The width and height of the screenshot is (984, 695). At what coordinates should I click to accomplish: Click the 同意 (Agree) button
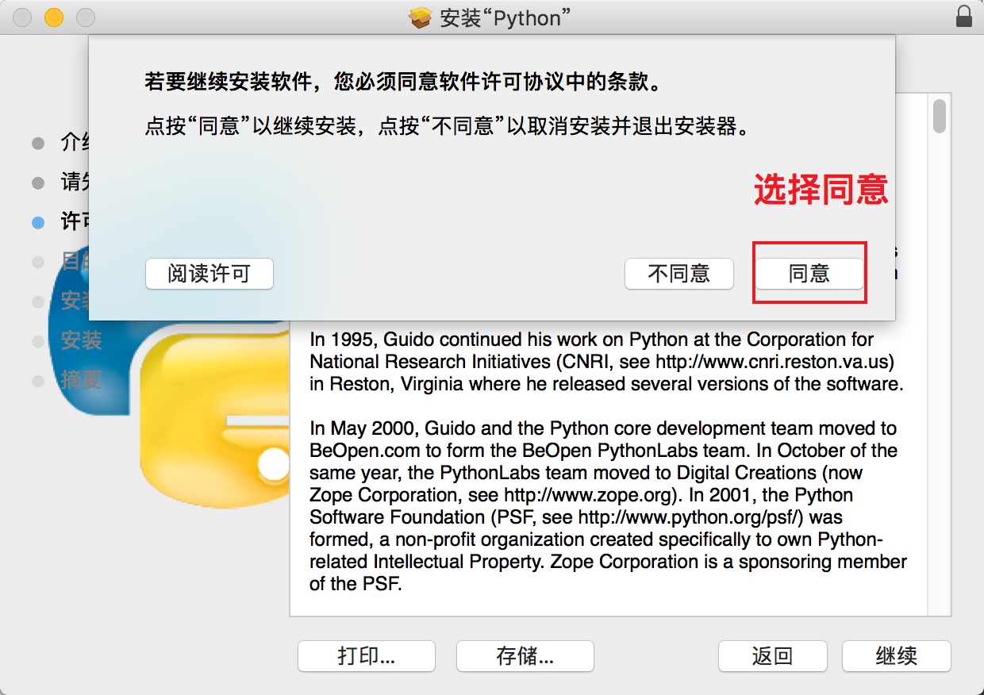[x=809, y=275]
